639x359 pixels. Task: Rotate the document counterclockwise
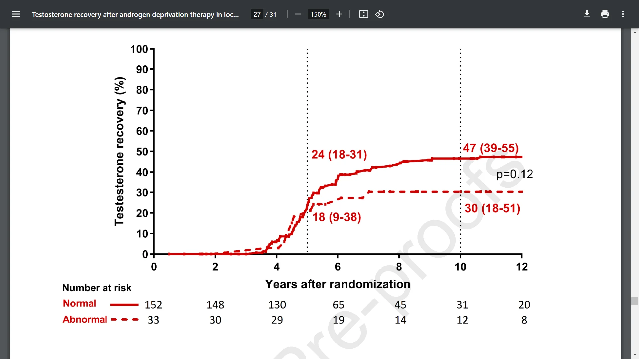tap(380, 14)
